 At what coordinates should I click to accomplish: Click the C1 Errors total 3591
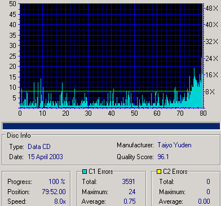tap(129, 182)
